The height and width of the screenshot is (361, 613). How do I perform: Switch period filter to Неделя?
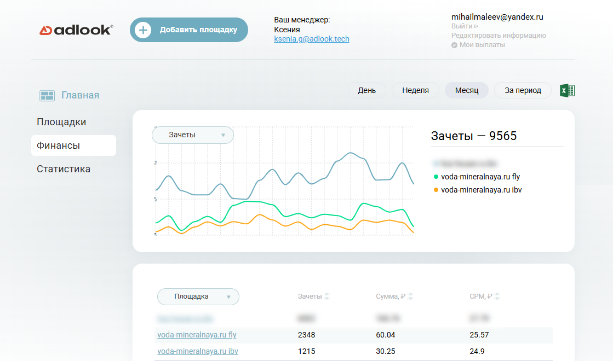[415, 90]
